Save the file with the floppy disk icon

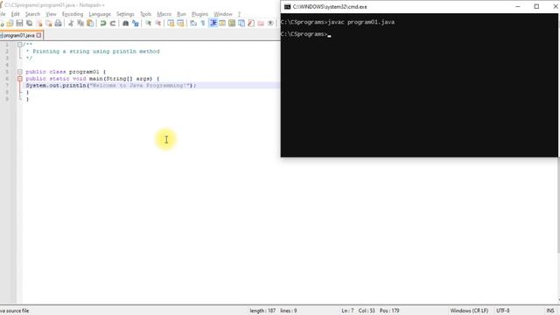click(19, 24)
